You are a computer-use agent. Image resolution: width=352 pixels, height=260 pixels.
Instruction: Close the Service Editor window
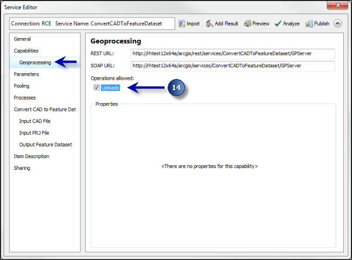[338, 5]
